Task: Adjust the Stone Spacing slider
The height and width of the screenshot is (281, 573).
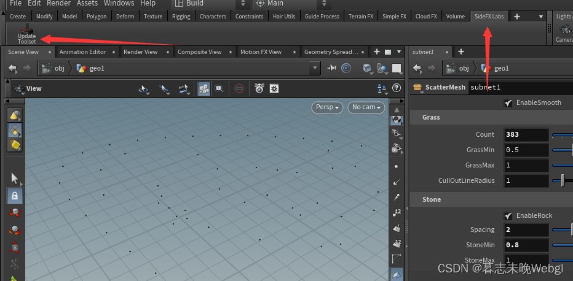Action: pyautogui.click(x=563, y=229)
